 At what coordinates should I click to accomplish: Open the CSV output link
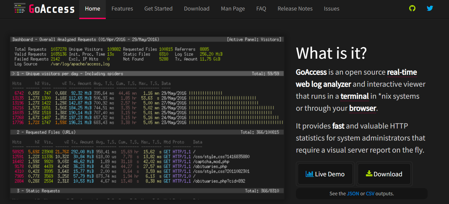370,193
